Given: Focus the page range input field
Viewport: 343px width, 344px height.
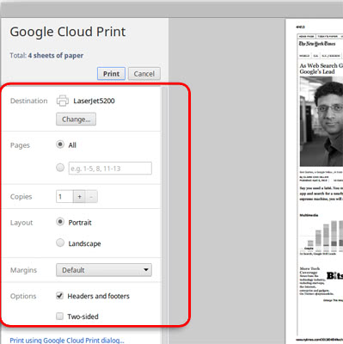Looking at the screenshot, I should 110,169.
